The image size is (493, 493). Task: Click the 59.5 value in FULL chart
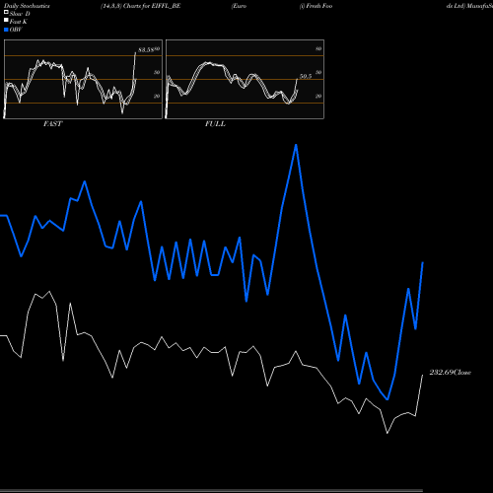point(306,77)
